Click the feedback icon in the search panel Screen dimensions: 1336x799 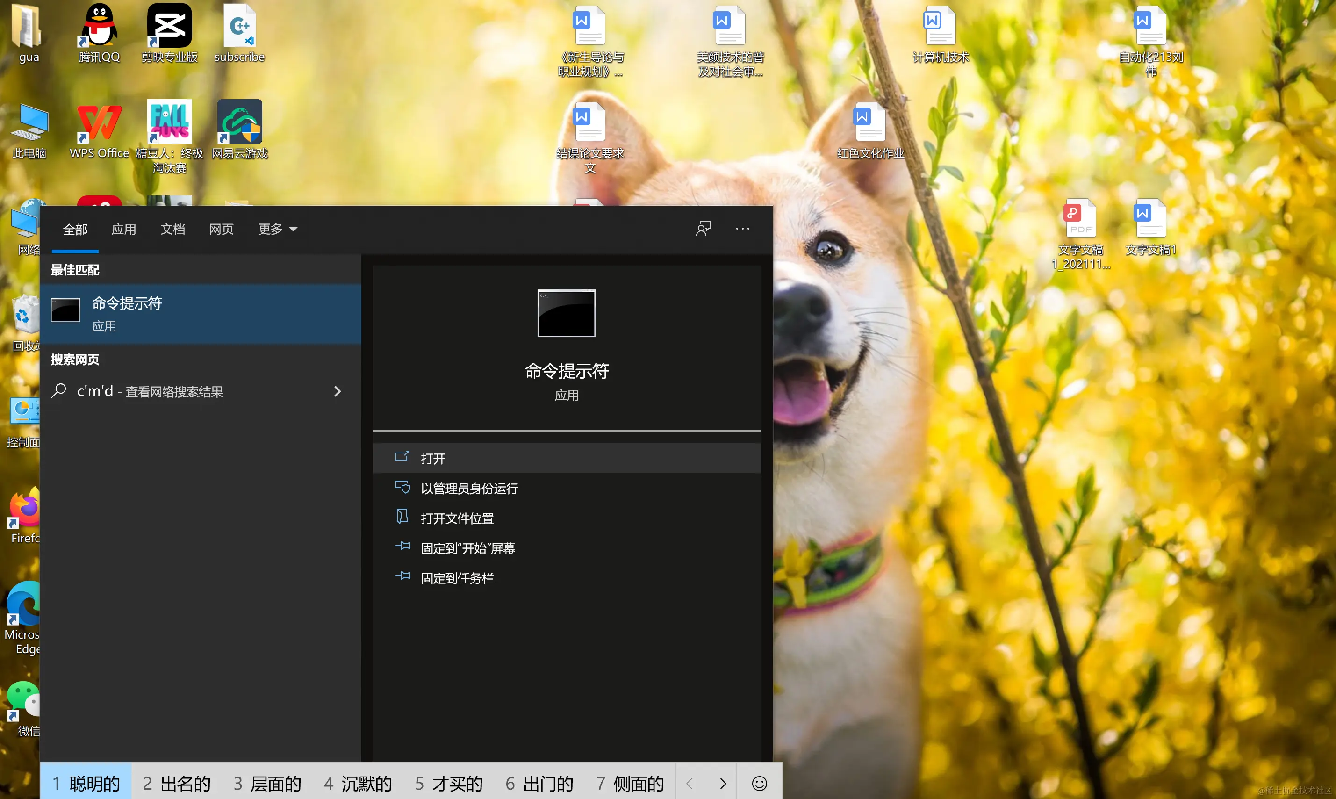click(704, 228)
